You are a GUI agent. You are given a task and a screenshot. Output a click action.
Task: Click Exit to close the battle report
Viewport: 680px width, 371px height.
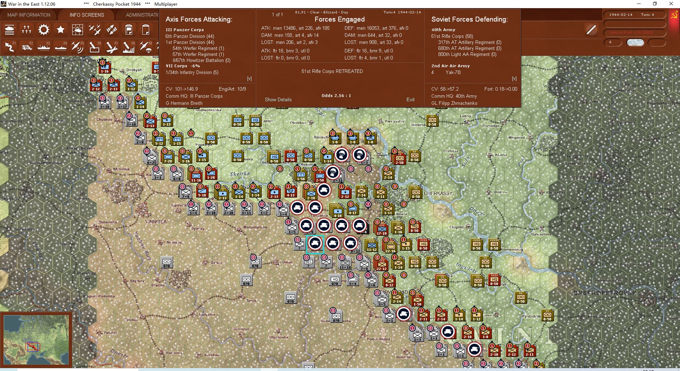[410, 99]
